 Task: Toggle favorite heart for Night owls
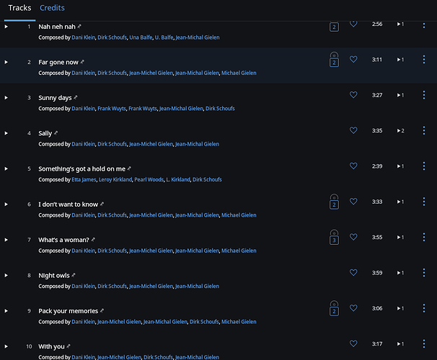click(353, 273)
